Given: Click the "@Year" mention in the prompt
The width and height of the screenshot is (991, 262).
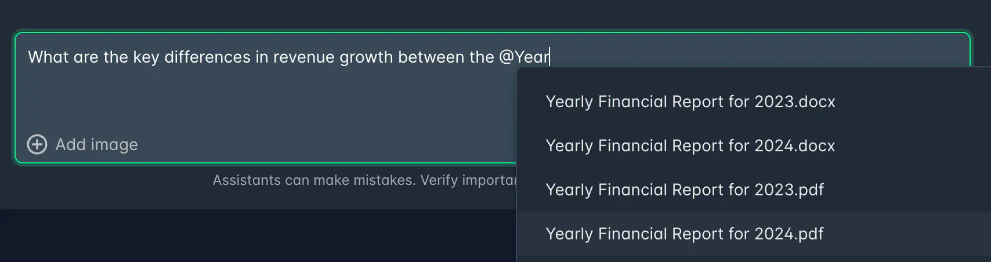Looking at the screenshot, I should pos(523,57).
